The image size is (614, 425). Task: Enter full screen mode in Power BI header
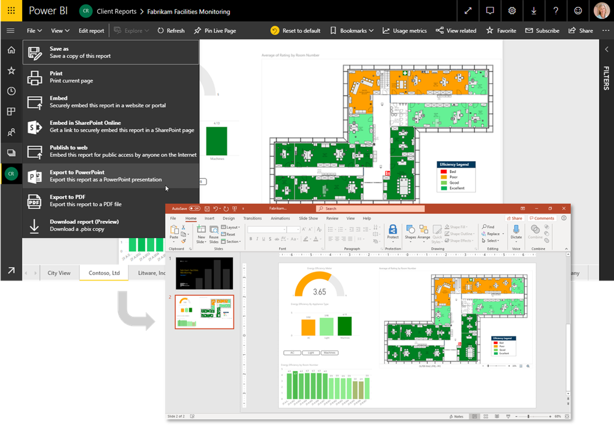pyautogui.click(x=468, y=10)
